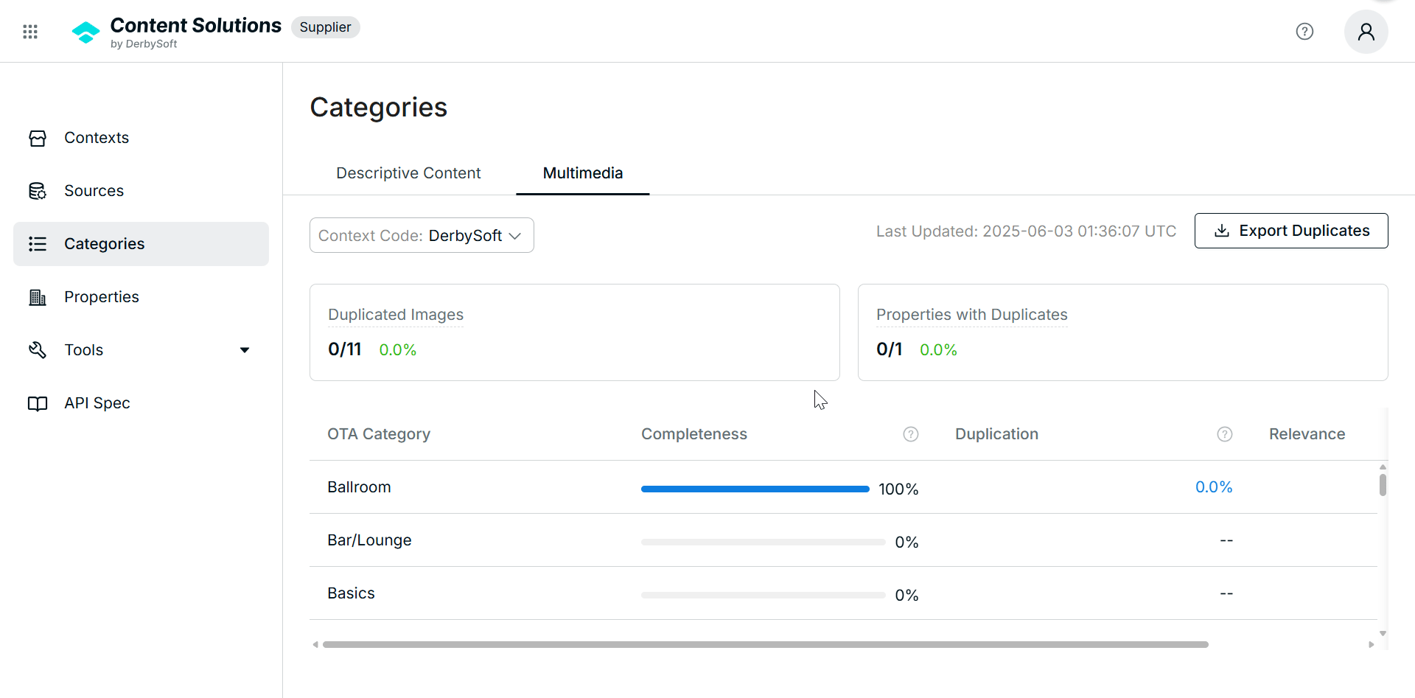
Task: Click the Ballroom completeness progress bar
Action: pyautogui.click(x=755, y=489)
